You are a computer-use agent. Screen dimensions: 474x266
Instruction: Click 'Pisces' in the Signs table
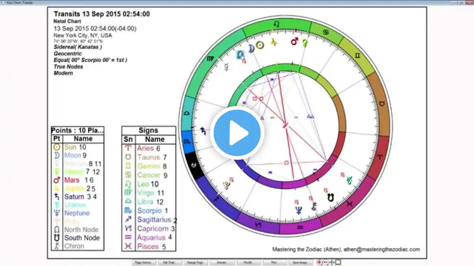pyautogui.click(x=148, y=246)
